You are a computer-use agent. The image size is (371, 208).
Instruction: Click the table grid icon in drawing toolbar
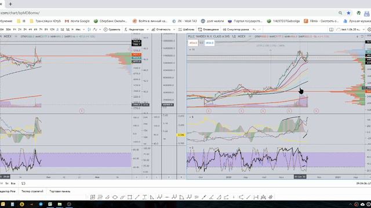click(x=93, y=197)
